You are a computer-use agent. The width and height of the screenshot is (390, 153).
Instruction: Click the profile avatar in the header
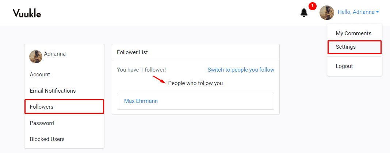pos(326,13)
